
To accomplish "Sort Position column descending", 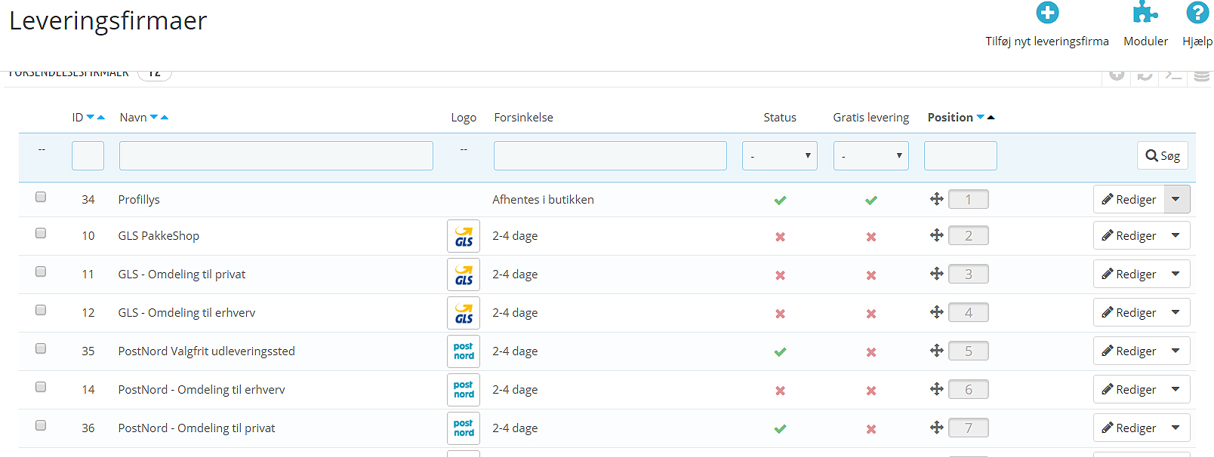I will pyautogui.click(x=981, y=118).
